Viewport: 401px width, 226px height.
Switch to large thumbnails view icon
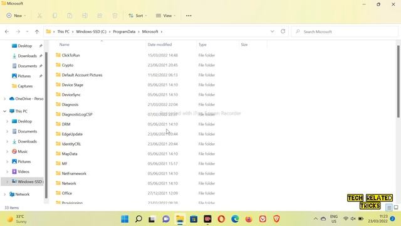[x=396, y=207]
